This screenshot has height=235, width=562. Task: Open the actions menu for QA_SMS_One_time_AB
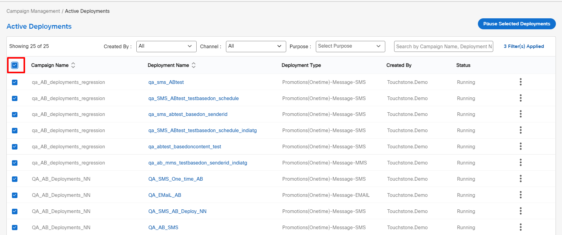coord(520,179)
